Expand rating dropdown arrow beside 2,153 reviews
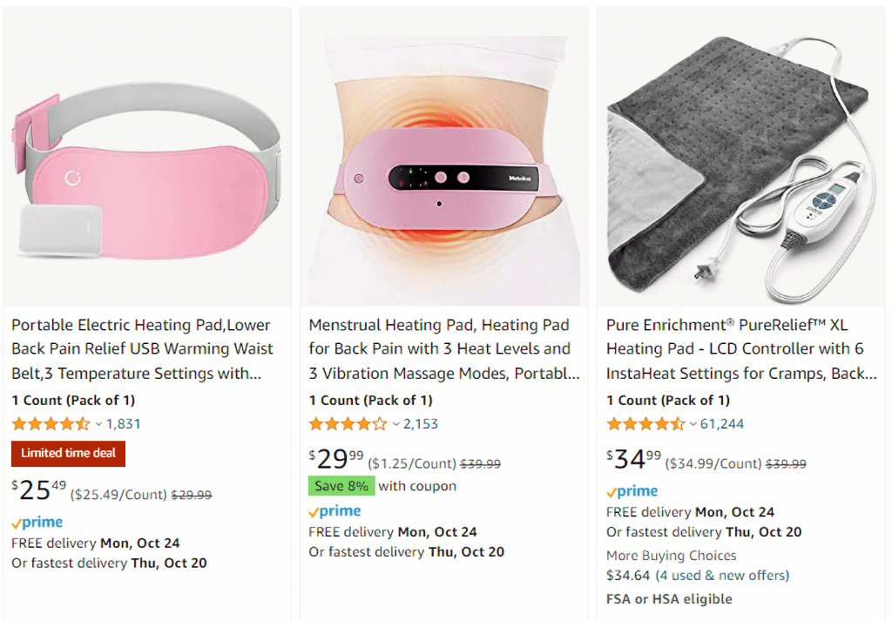 coord(396,425)
